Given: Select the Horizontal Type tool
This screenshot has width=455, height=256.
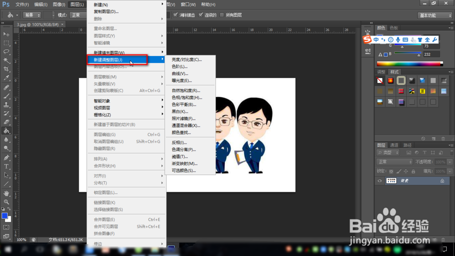Looking at the screenshot, I should [x=6, y=167].
